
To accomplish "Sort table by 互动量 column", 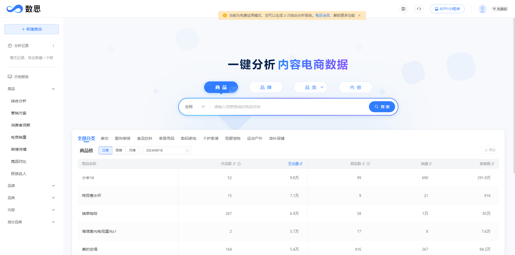I will tap(295, 164).
